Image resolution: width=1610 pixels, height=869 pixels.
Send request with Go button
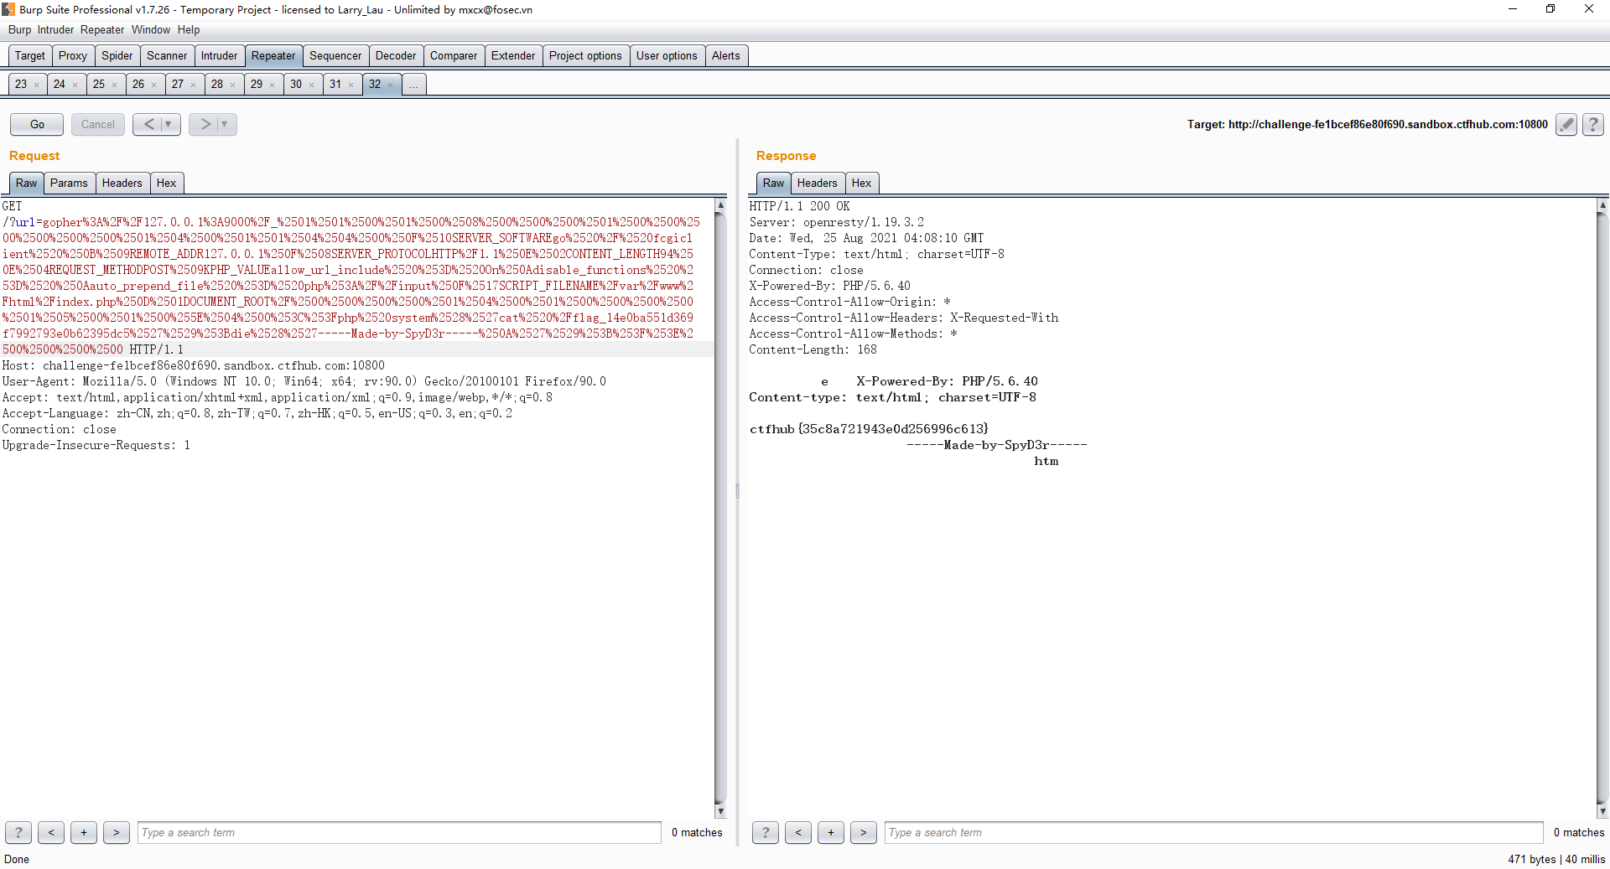(x=37, y=124)
